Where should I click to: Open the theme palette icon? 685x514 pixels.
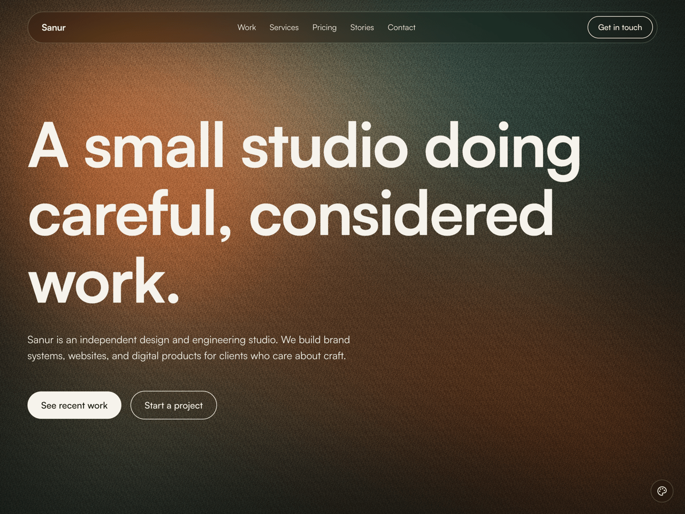662,491
